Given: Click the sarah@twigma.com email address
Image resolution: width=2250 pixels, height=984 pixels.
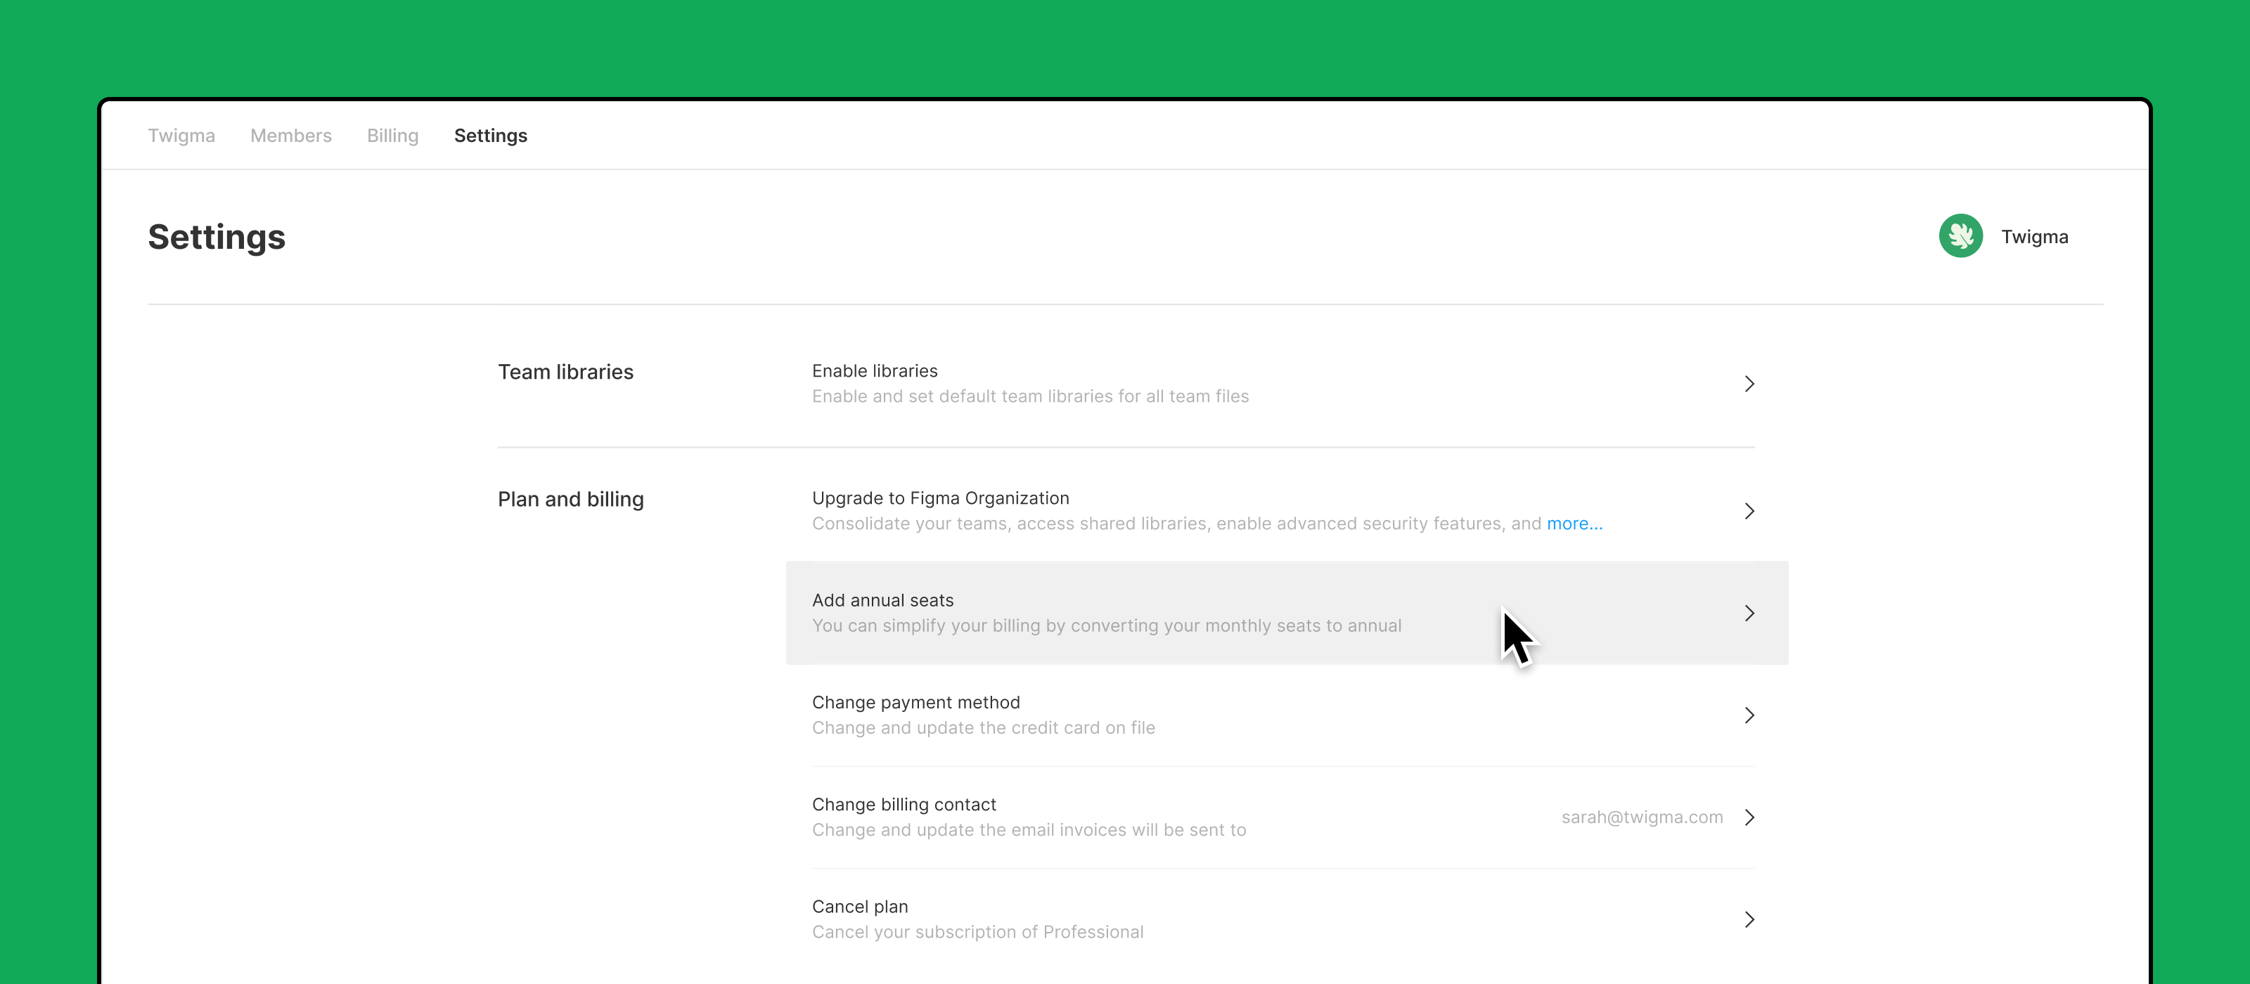Looking at the screenshot, I should [x=1641, y=817].
